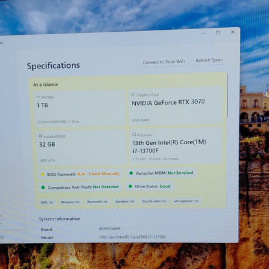Click the green Autopilot MDM status dot
This screenshot has width=269, height=269.
tap(131, 173)
